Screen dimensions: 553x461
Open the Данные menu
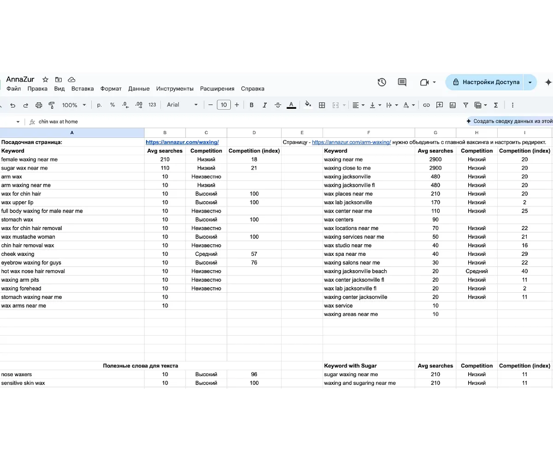pos(139,89)
